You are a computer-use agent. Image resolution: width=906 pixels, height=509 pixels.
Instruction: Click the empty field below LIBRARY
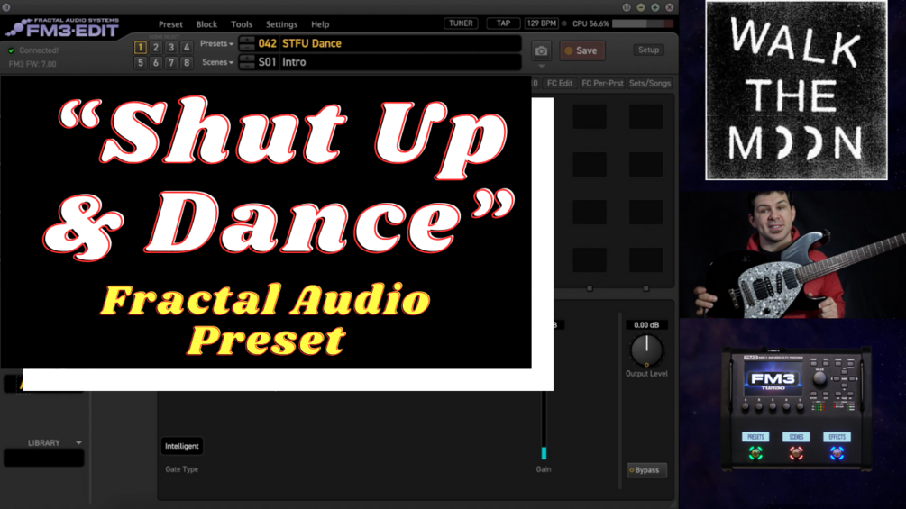point(44,459)
